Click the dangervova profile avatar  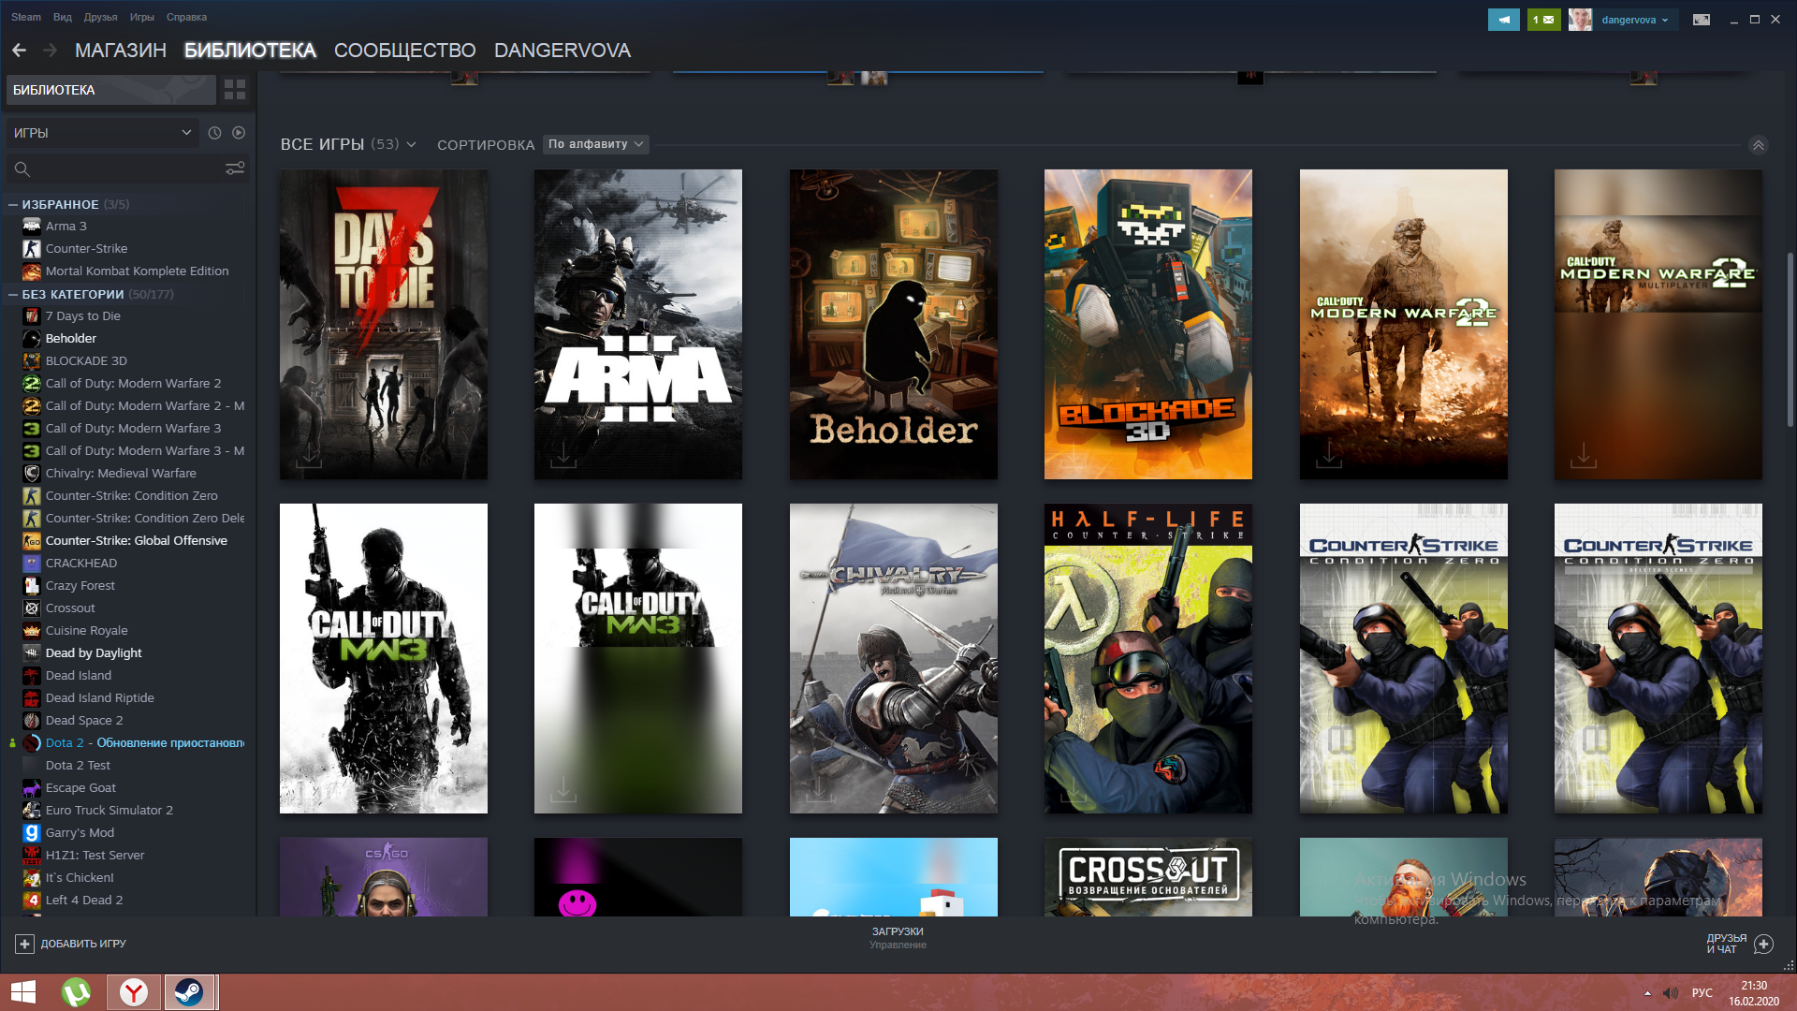point(1580,20)
